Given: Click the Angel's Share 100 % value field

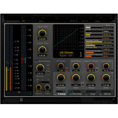Looking at the screenshot, I should 91,70.
